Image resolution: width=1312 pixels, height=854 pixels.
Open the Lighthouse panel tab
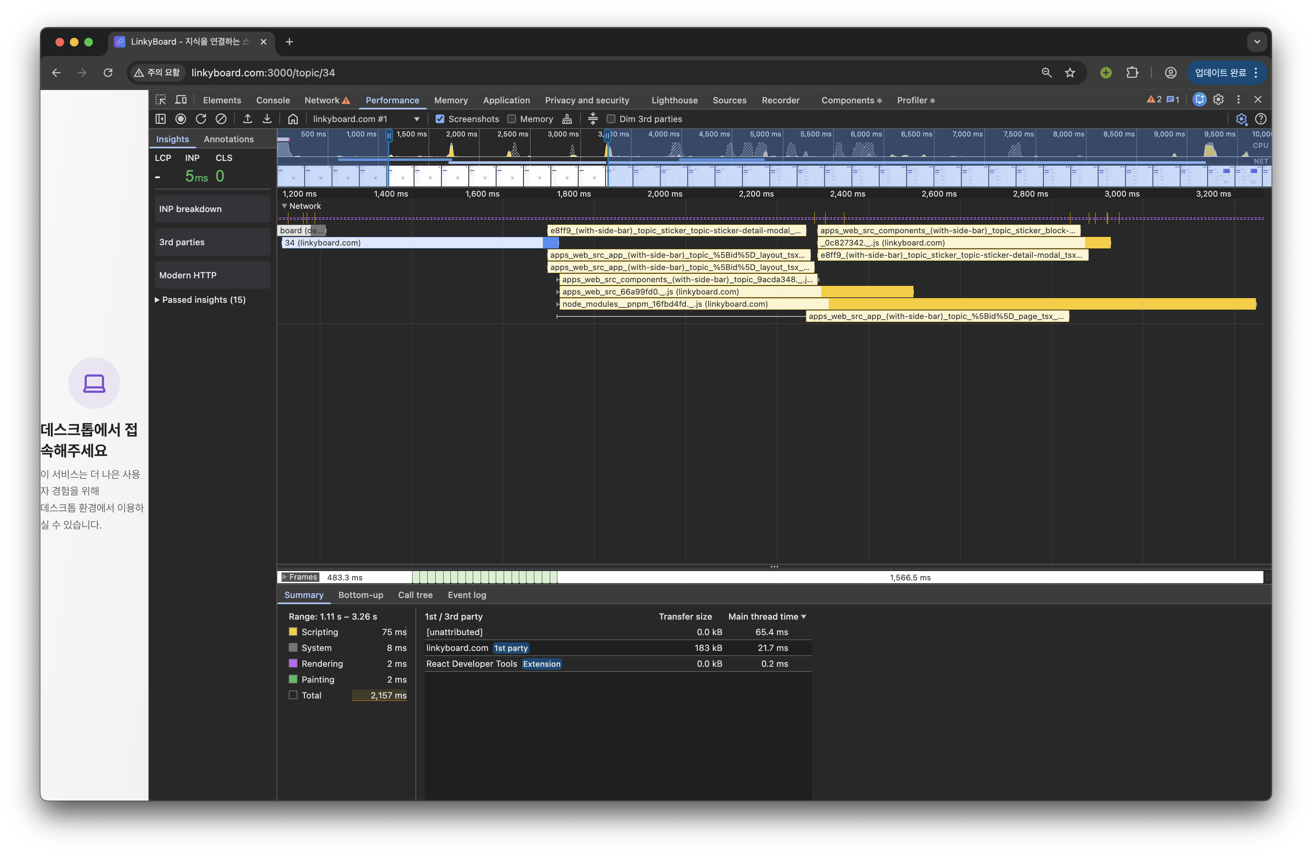point(674,100)
